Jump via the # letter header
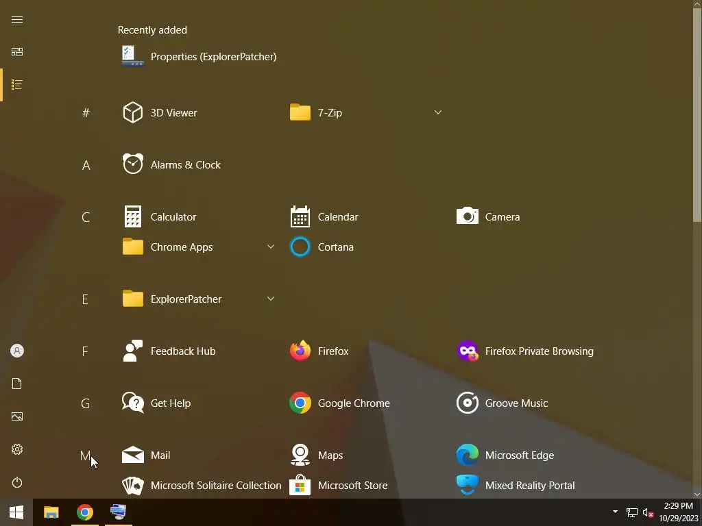This screenshot has width=702, height=526. click(86, 113)
